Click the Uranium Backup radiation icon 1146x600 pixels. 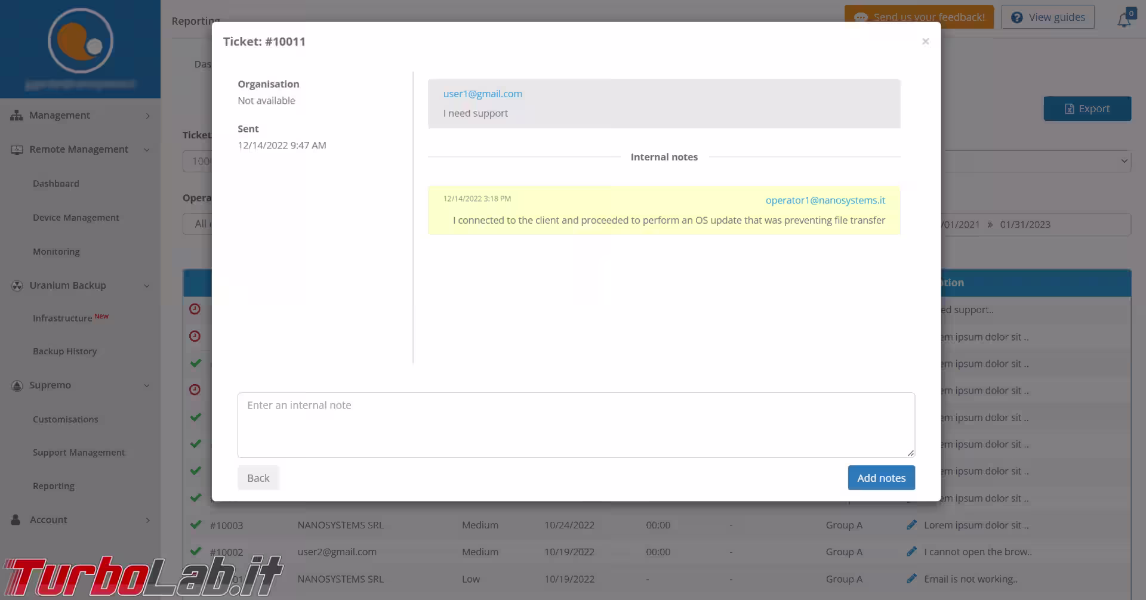click(x=17, y=286)
